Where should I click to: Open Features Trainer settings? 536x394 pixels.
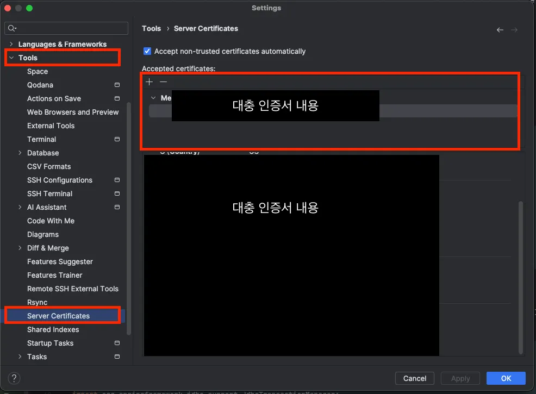coord(55,275)
